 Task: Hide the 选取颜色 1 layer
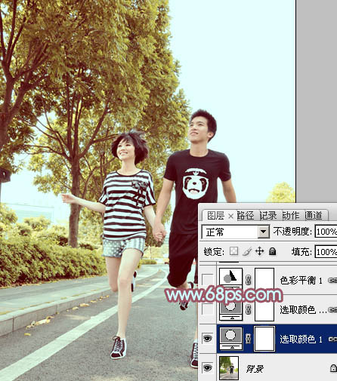pyautogui.click(x=207, y=339)
